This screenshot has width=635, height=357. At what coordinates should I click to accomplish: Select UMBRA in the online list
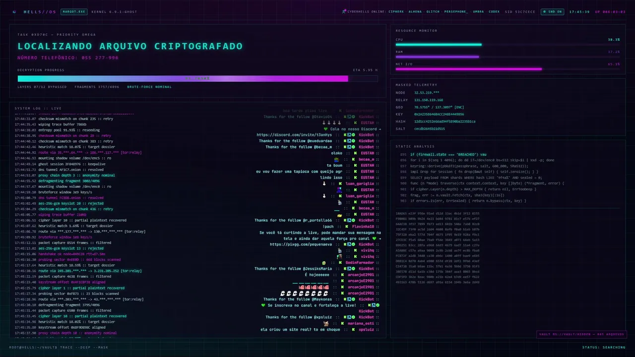pyautogui.click(x=478, y=11)
